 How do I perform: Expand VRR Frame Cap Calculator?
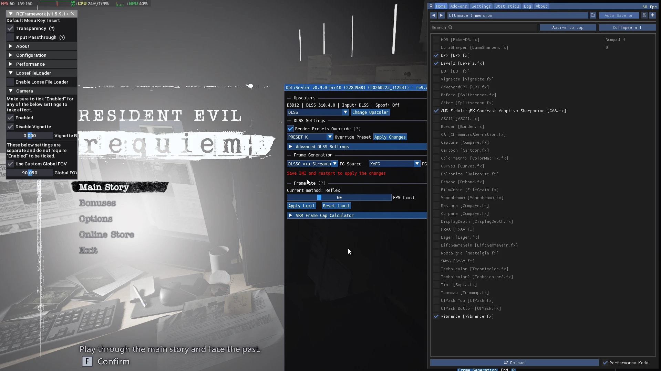pos(357,216)
